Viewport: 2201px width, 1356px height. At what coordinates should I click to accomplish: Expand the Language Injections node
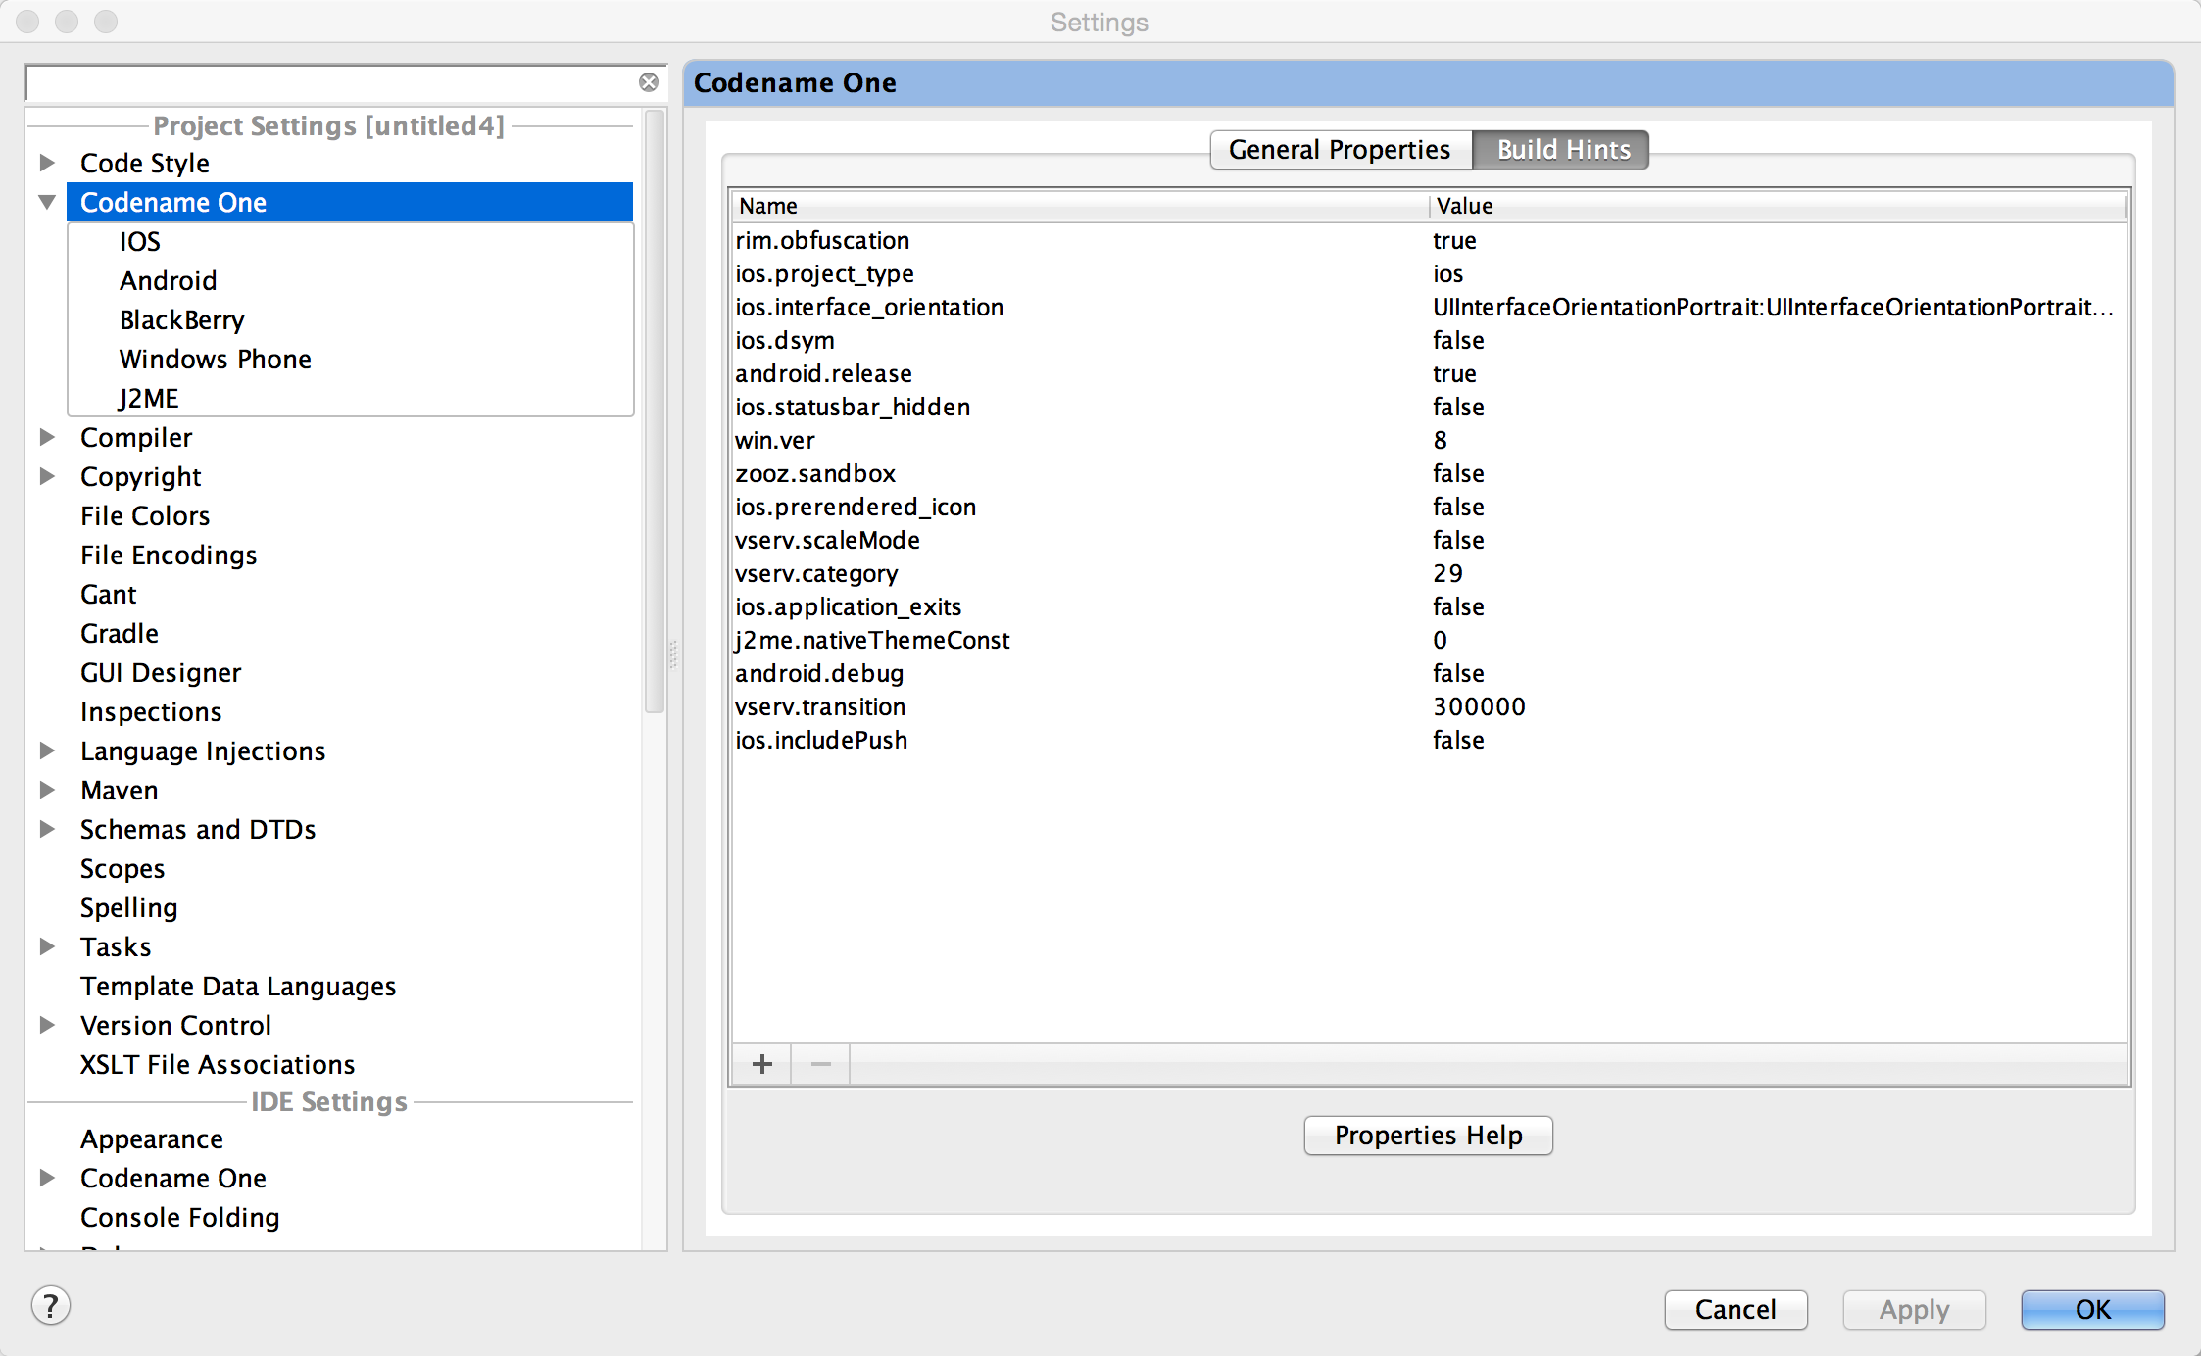[x=46, y=751]
